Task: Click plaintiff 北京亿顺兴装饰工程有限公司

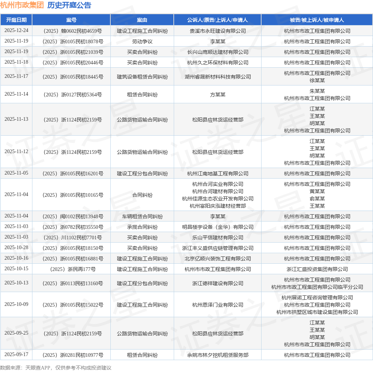Action: click(218, 259)
